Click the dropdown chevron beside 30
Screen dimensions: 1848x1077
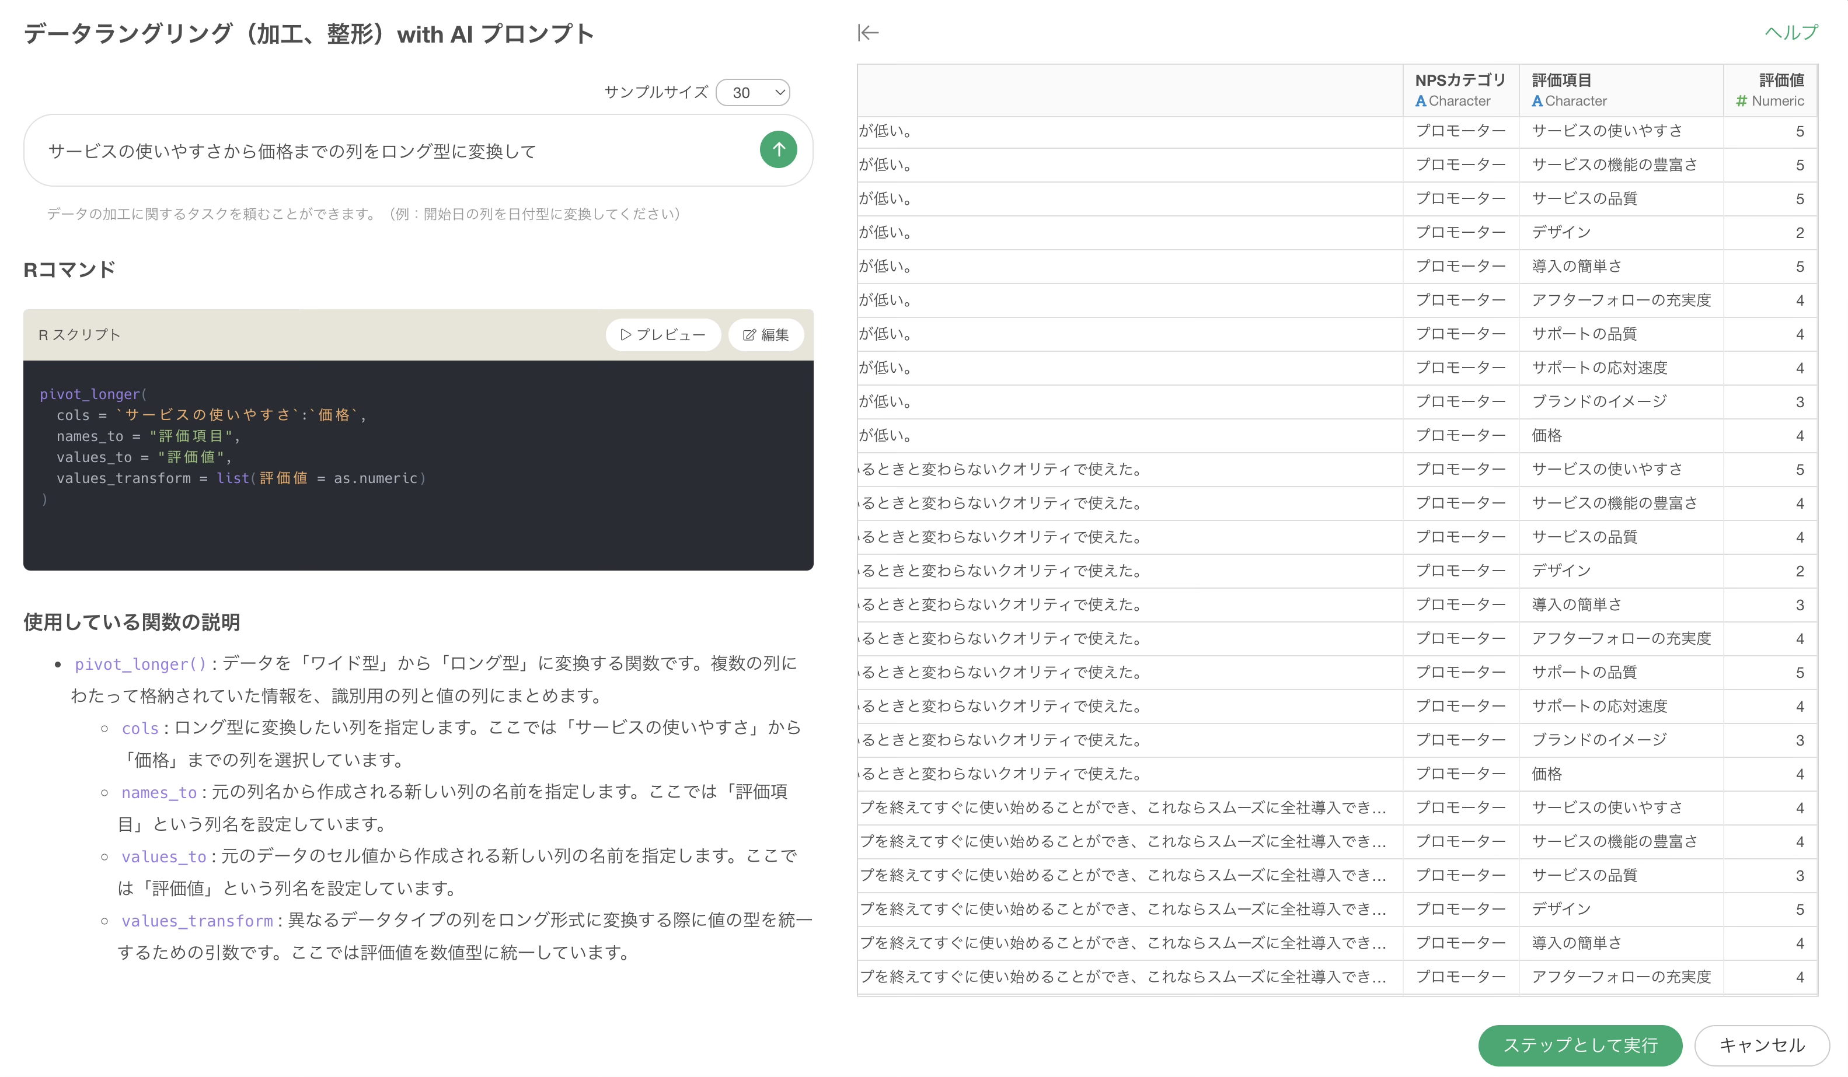click(x=780, y=93)
